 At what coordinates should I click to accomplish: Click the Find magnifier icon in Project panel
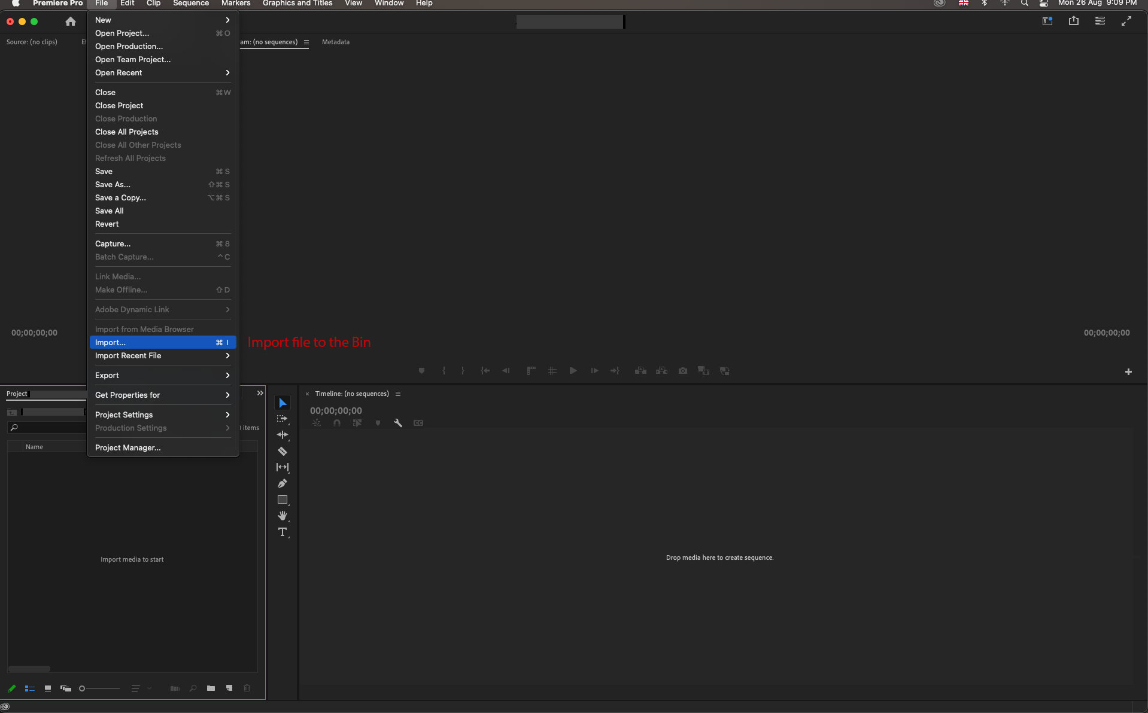pos(193,688)
